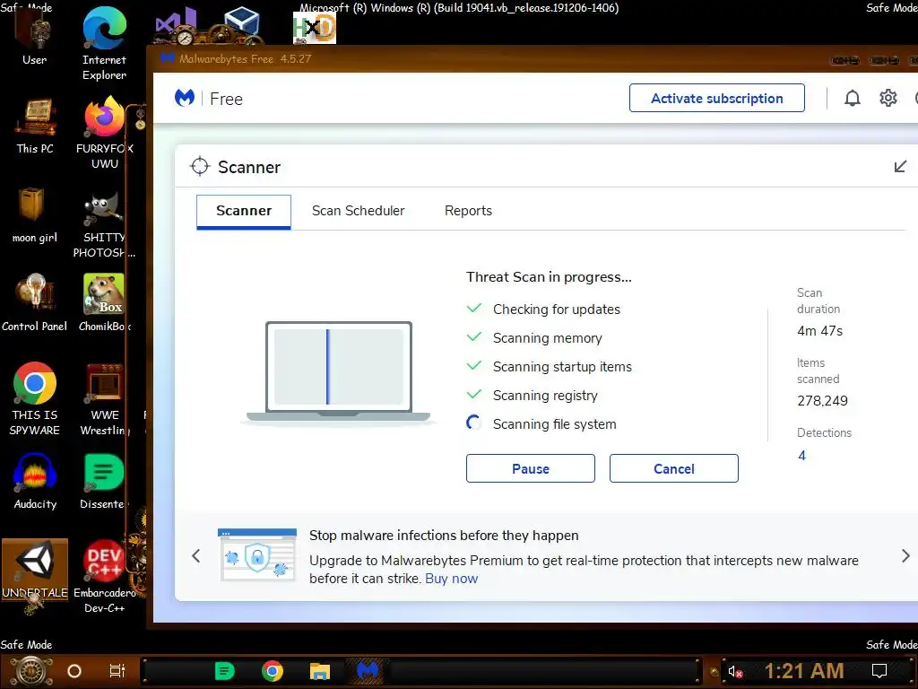Cancel the threat scan
This screenshot has width=918, height=689.
[674, 468]
